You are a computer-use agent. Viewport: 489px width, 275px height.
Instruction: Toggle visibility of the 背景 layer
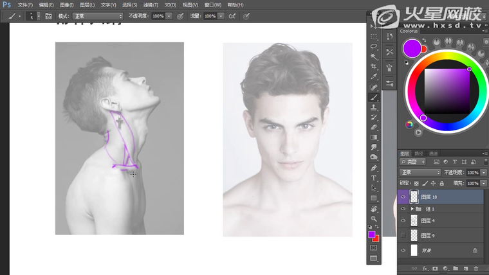click(403, 250)
